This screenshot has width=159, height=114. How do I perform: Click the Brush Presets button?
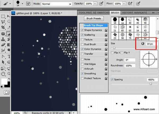tap(94, 19)
